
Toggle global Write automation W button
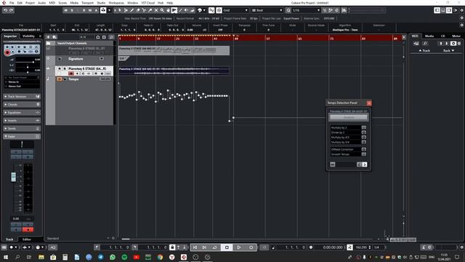click(x=90, y=10)
